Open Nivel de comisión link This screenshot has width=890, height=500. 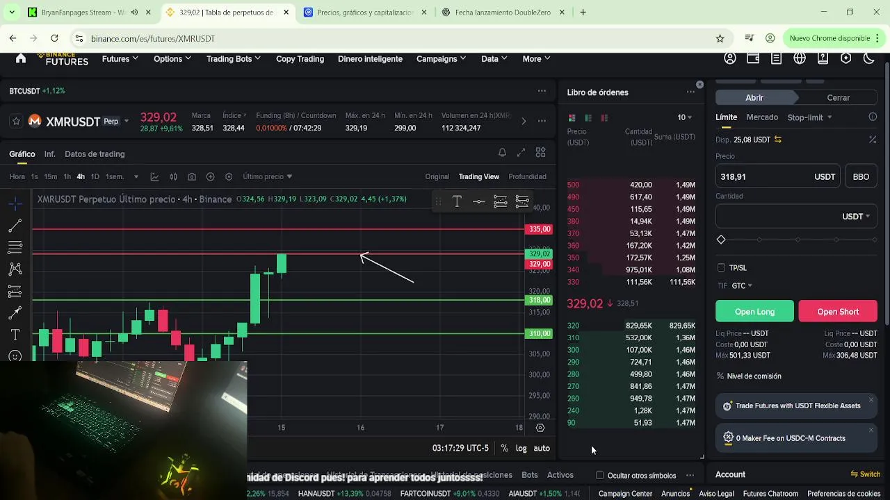(754, 376)
